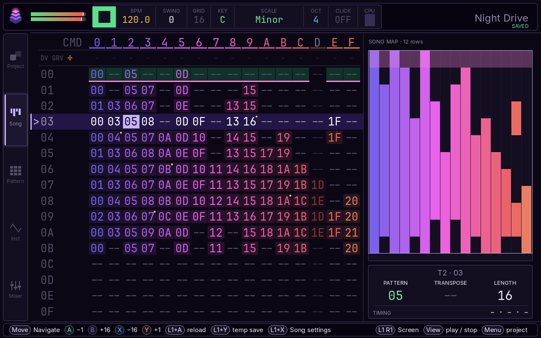Screen dimensions: 541x338
Task: Click the Y button plus-one hint
Action: click(151, 330)
